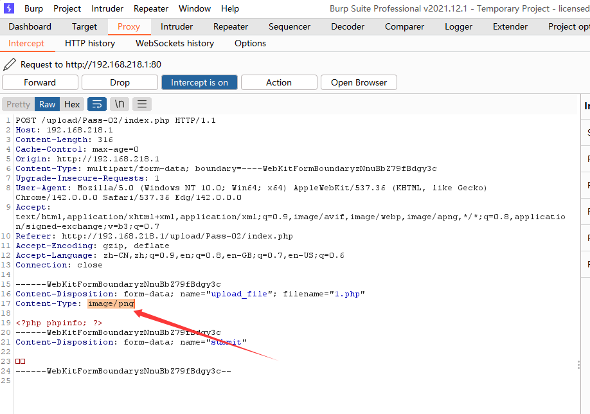Open the Window menu
The height and width of the screenshot is (414, 590).
pos(195,8)
